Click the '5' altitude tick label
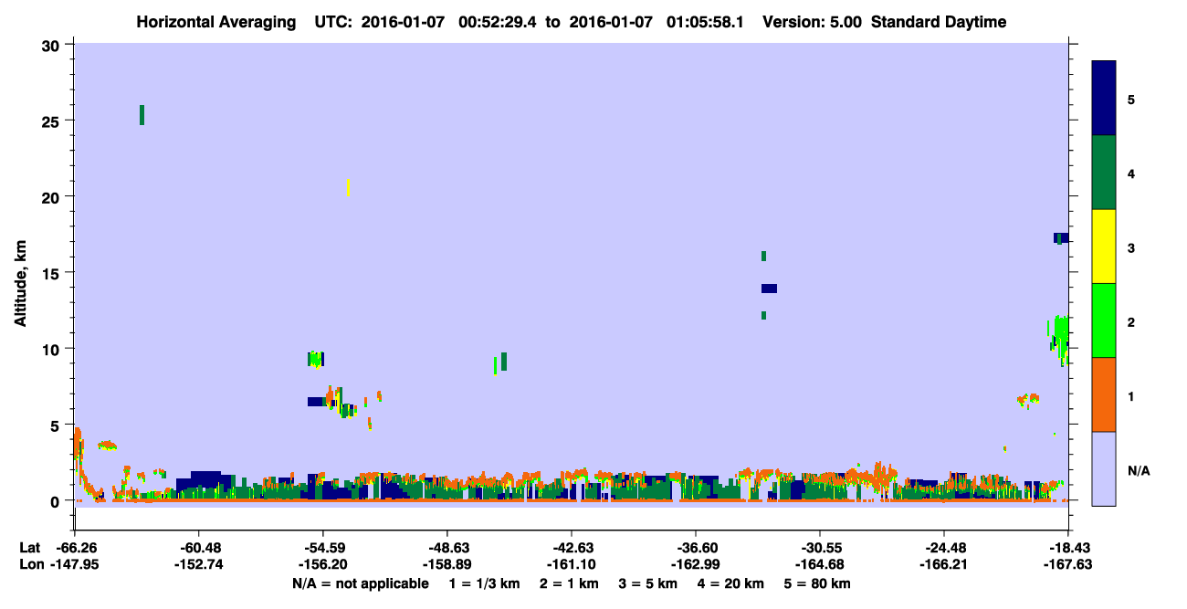The width and height of the screenshot is (1187, 609). click(58, 425)
